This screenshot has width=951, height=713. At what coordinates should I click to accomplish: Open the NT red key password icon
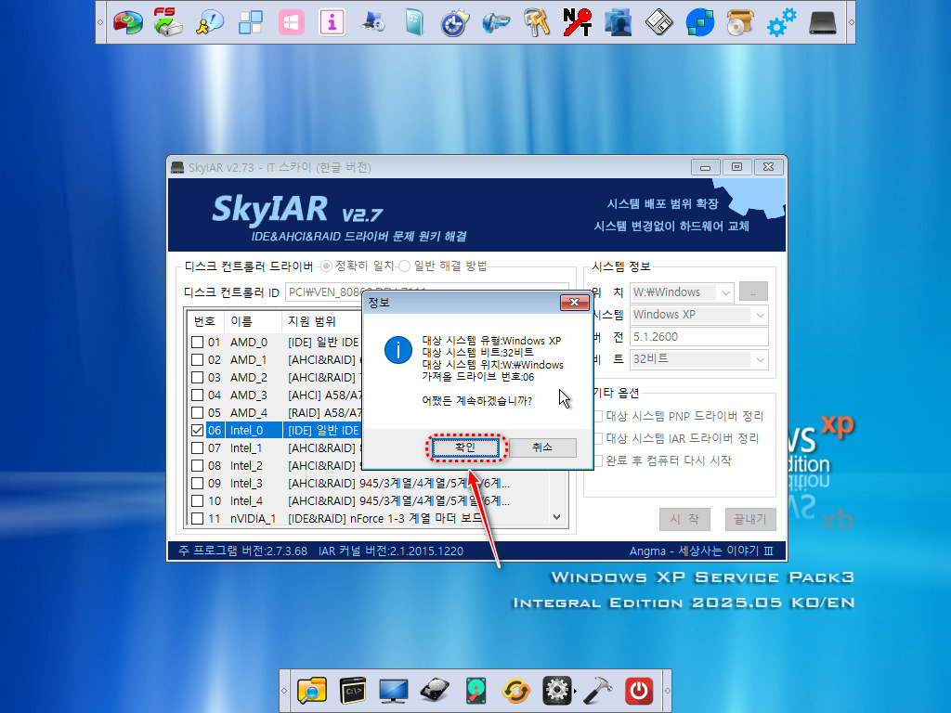577,22
